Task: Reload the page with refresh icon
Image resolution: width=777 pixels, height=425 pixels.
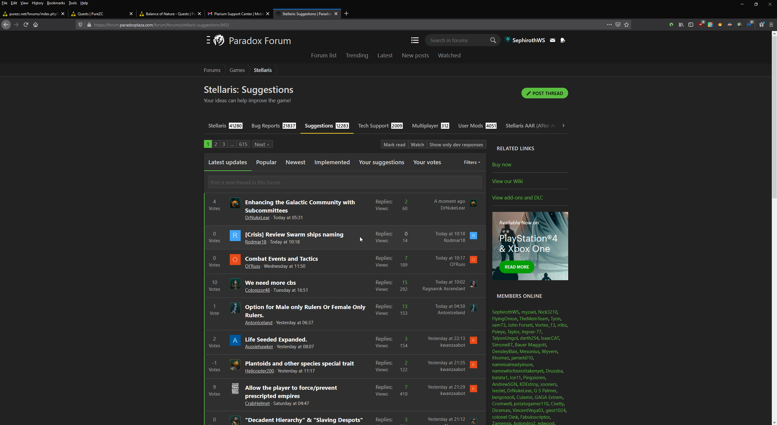Action: [26, 25]
